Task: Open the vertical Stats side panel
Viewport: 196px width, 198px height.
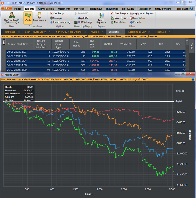Action: [4, 42]
